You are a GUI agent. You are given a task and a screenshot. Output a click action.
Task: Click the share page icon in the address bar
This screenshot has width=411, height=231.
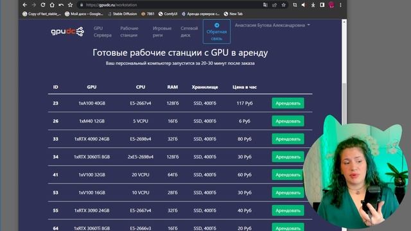coord(274,5)
